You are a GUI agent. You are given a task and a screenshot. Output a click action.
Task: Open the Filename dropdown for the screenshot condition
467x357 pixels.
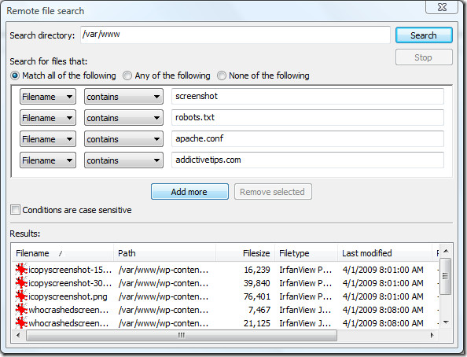click(x=48, y=97)
